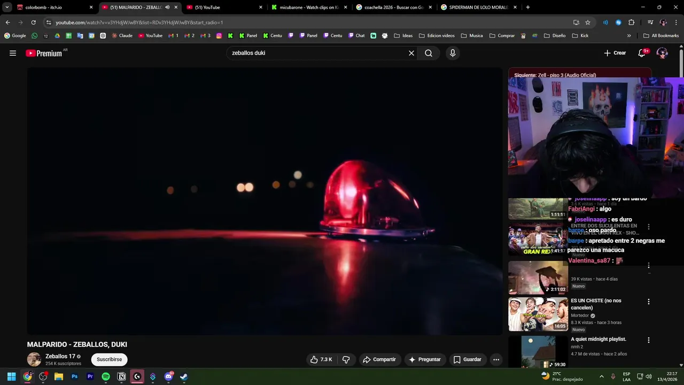Go to the YouTube Premium home logo
The height and width of the screenshot is (385, 684).
44,53
